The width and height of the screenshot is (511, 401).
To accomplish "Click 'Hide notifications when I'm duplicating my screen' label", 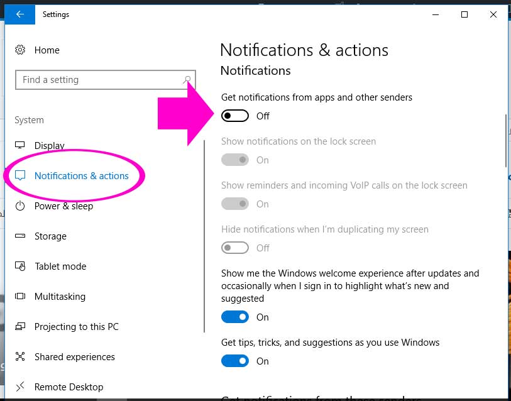I will (x=325, y=229).
